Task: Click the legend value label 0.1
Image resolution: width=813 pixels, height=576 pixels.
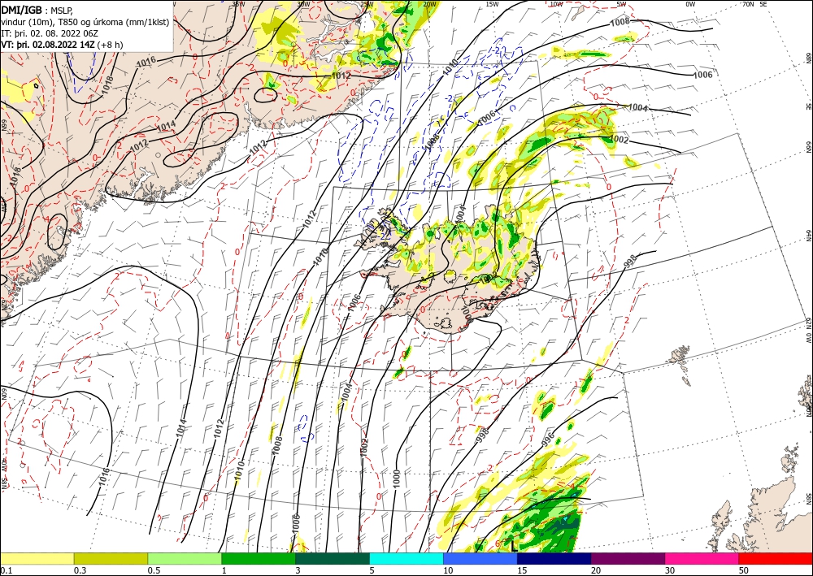Action: [7, 570]
